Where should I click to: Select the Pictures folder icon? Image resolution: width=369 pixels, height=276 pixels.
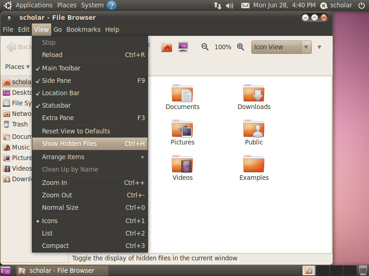click(x=182, y=128)
